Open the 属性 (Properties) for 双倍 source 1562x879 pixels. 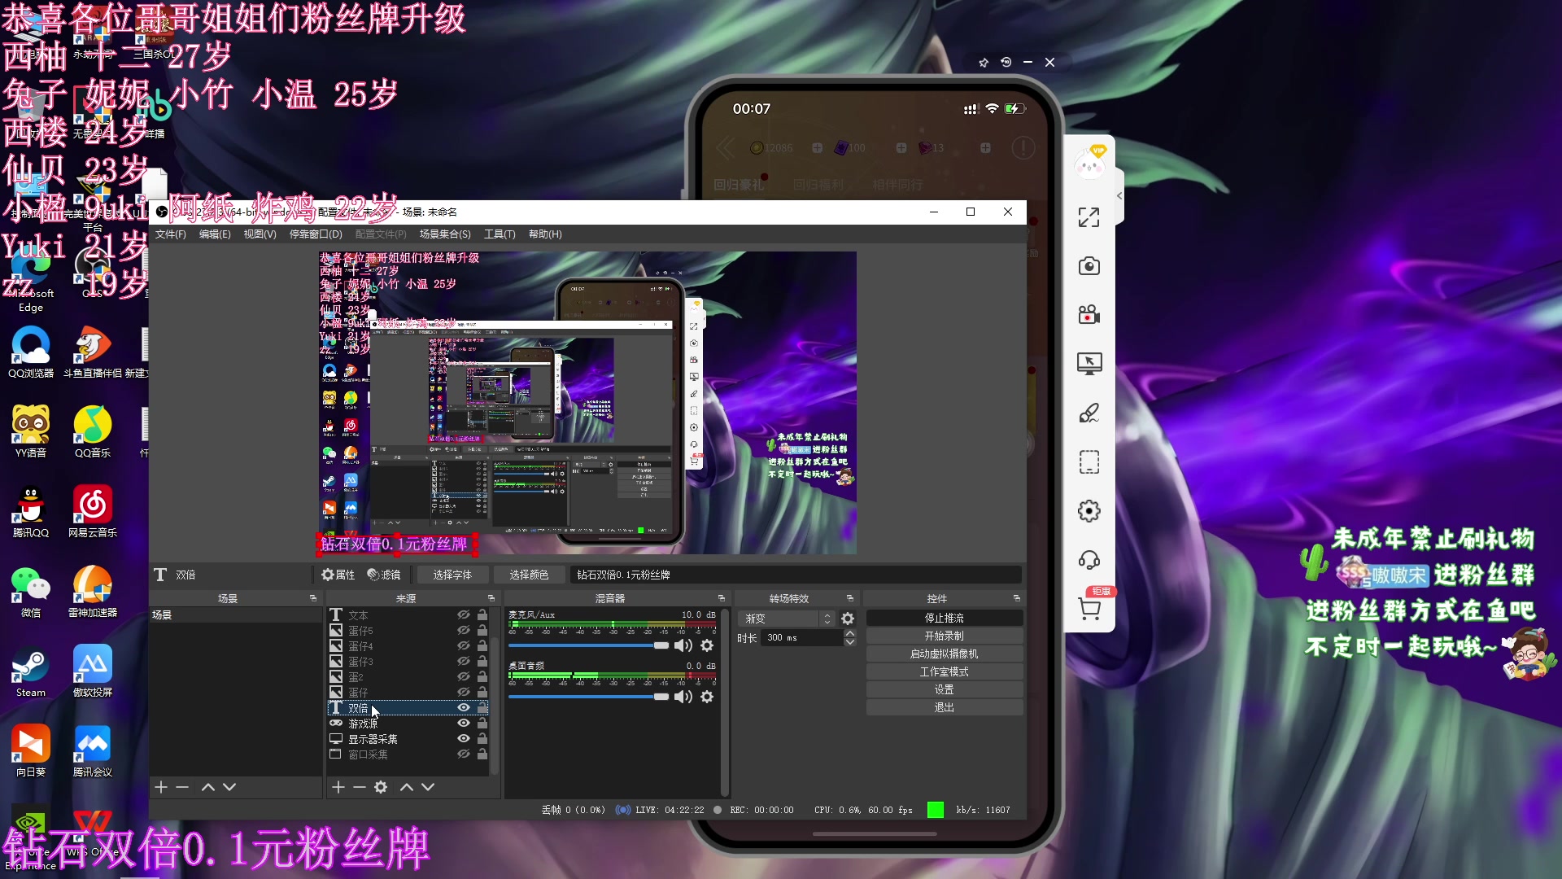338,575
